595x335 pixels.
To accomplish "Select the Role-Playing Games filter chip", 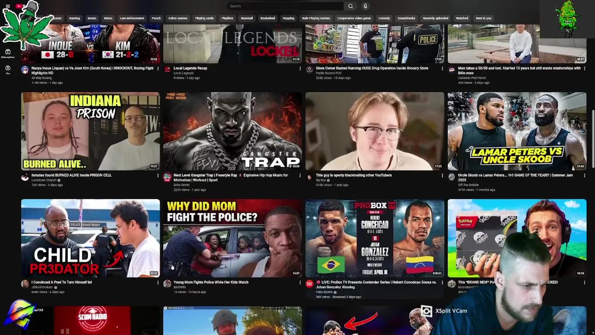I will [316, 18].
